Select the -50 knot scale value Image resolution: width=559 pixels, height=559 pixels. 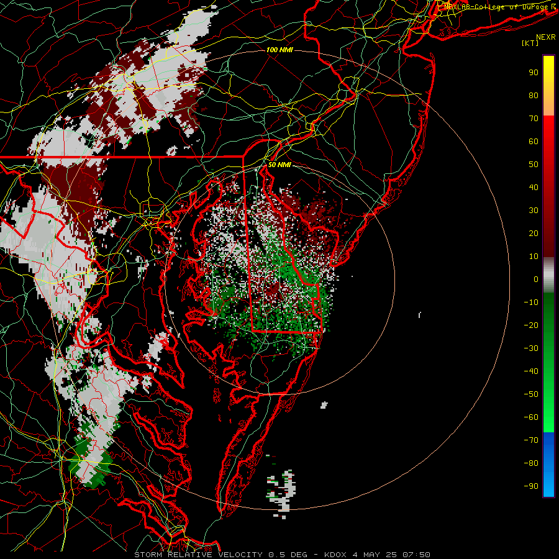pyautogui.click(x=531, y=394)
